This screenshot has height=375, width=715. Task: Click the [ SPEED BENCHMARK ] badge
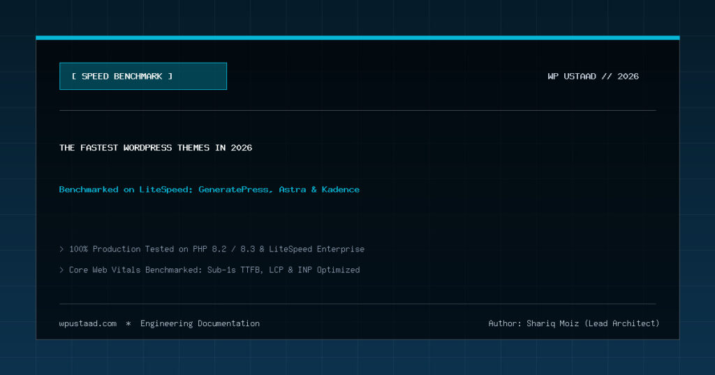point(142,76)
